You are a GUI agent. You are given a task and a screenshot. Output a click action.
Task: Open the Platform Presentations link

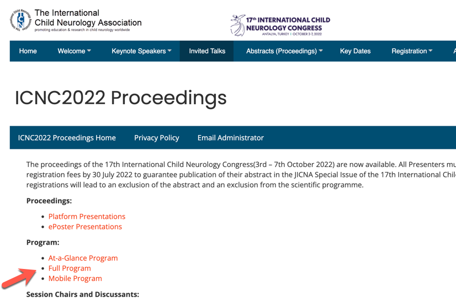(87, 217)
